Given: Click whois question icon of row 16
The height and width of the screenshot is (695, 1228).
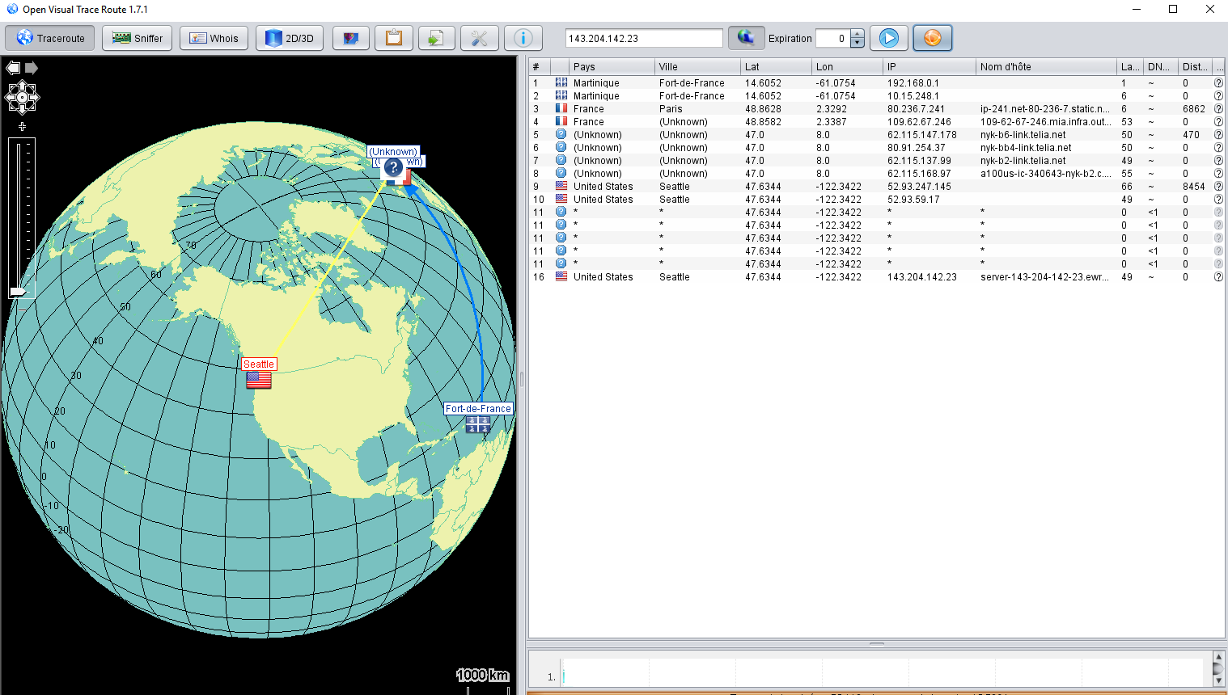Looking at the screenshot, I should click(1218, 277).
